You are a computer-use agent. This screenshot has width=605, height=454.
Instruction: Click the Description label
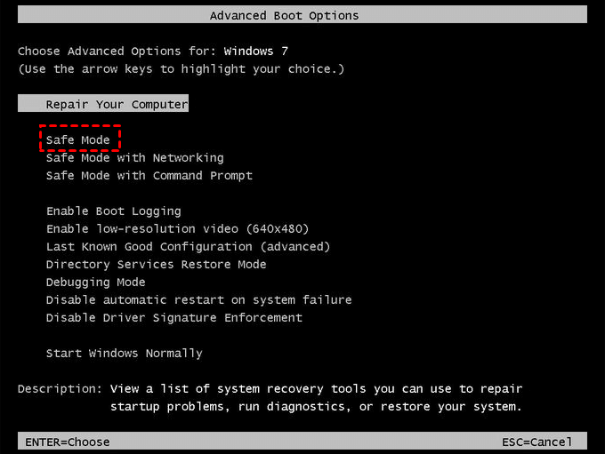point(60,389)
